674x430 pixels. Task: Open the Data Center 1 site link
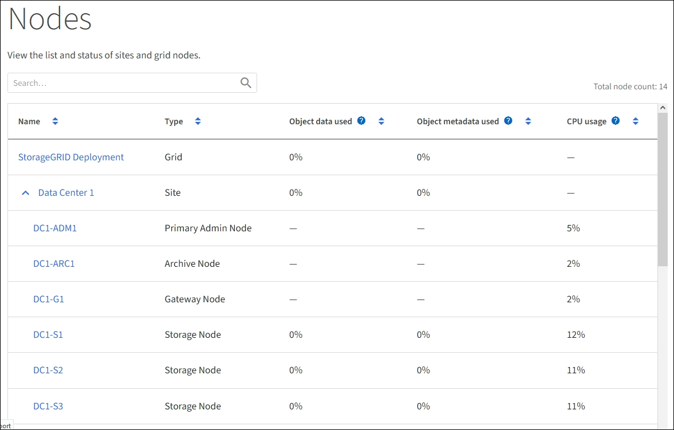[66, 192]
